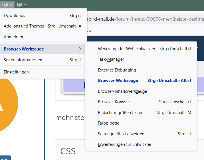The image size is (204, 160).
Task: Open the Extras menu
Action: click(7, 5)
